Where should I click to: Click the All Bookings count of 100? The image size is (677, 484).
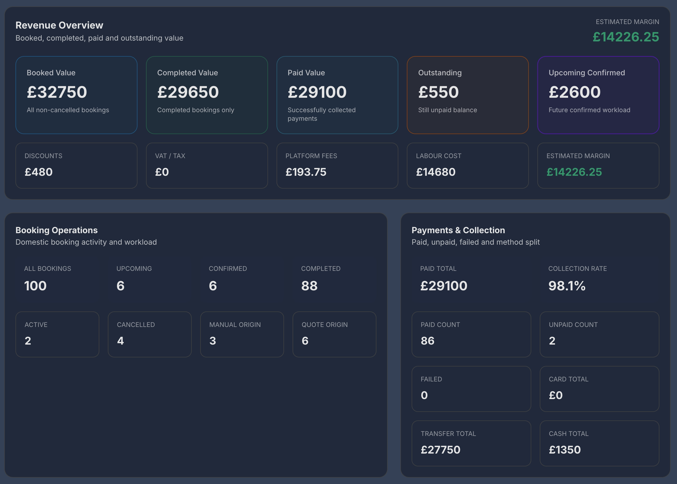[x=35, y=286]
